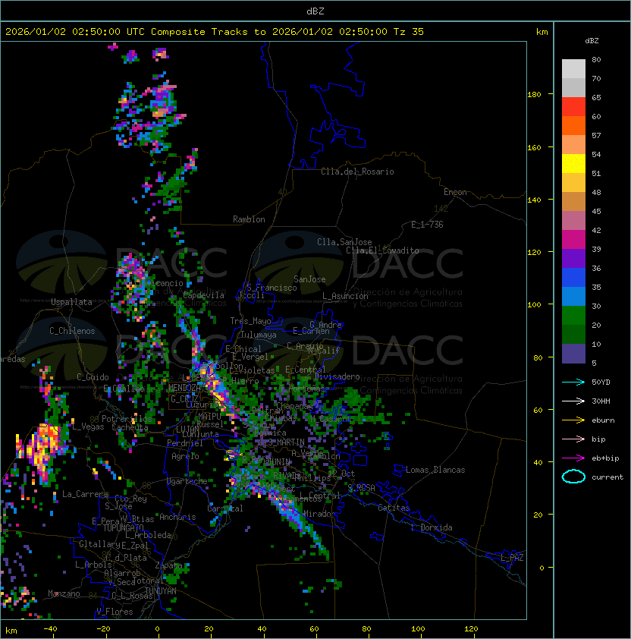Click the Ugarteche label
Screen dimensions: 631x639
point(187,481)
